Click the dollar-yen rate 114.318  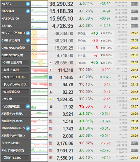(66, 70)
